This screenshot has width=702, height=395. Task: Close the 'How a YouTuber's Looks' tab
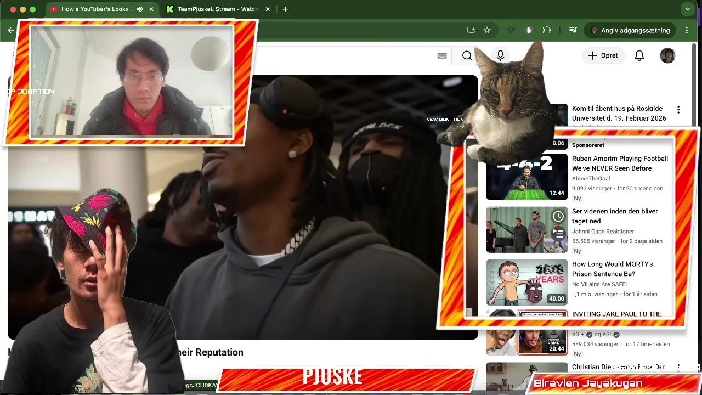coord(151,9)
